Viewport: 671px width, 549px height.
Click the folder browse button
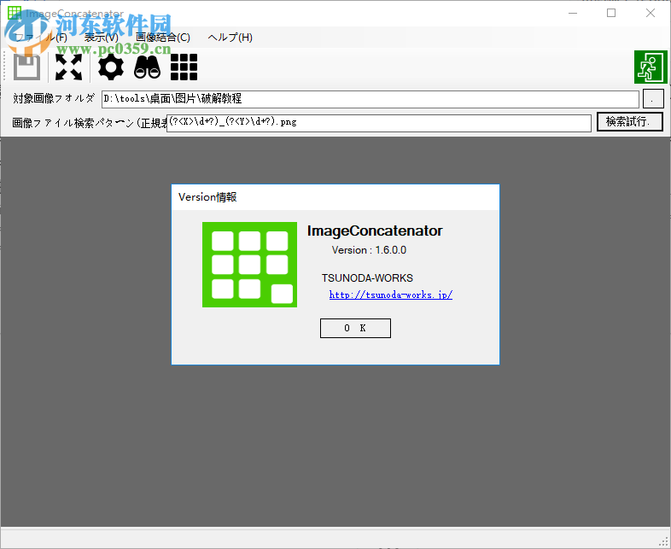(x=653, y=99)
